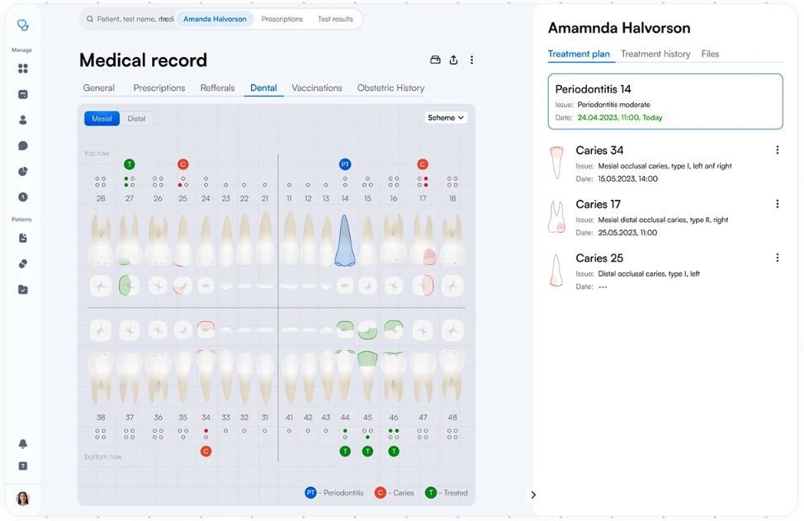Viewport: 804px width, 521px height.
Task: Print the medical record
Action: tap(435, 59)
